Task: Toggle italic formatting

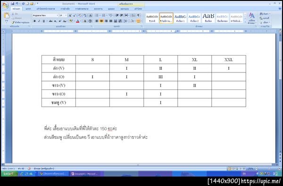Action: coord(39,21)
